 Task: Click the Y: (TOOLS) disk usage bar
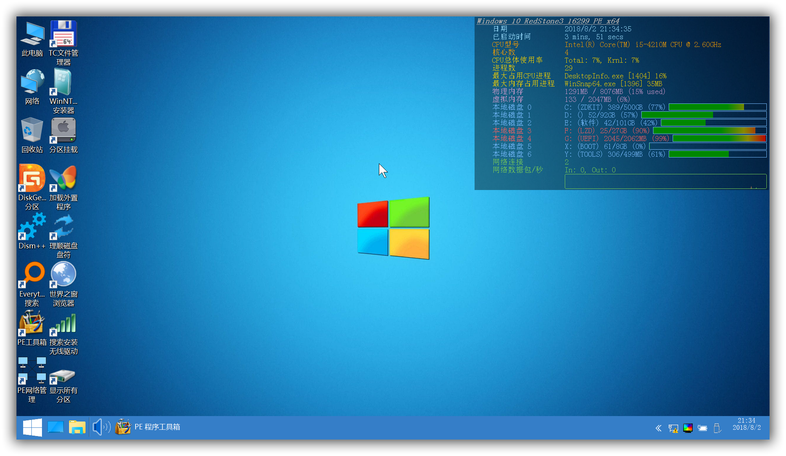pos(717,154)
